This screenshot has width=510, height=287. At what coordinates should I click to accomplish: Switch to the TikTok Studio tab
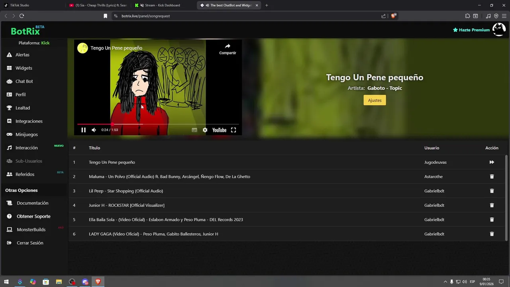[33, 5]
